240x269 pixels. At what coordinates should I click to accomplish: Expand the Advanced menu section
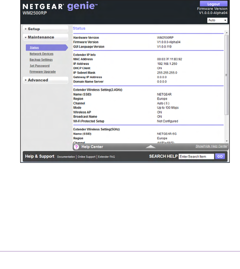45,80
